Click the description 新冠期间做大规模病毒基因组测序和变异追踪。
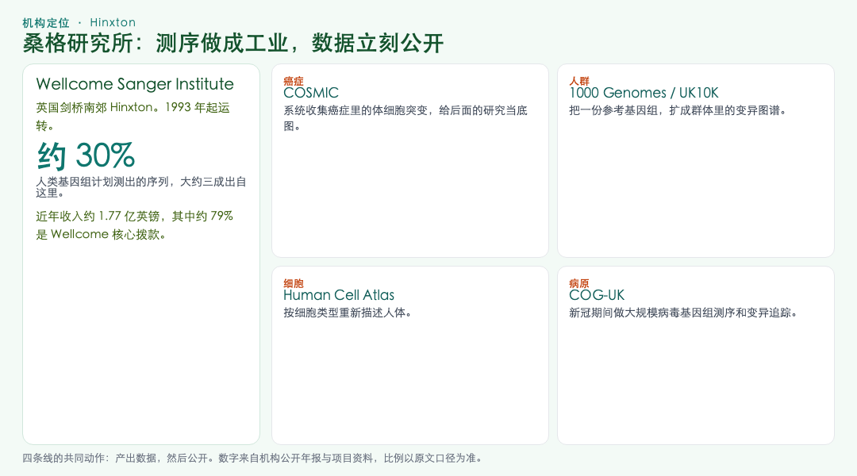The image size is (857, 476). click(685, 313)
